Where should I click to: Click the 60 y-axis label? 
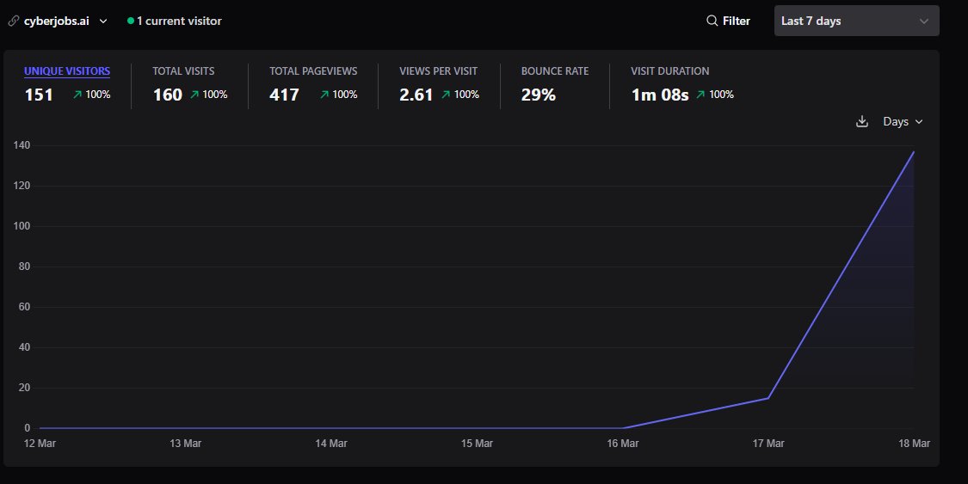[x=24, y=307]
